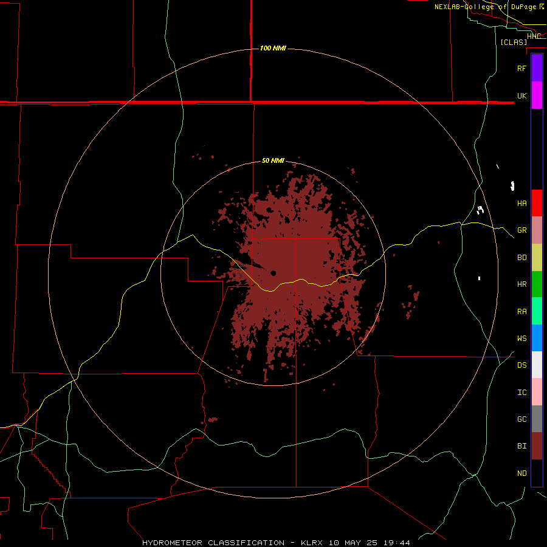Click the 100 NMI range ring label
This screenshot has width=547, height=547.
pos(273,48)
